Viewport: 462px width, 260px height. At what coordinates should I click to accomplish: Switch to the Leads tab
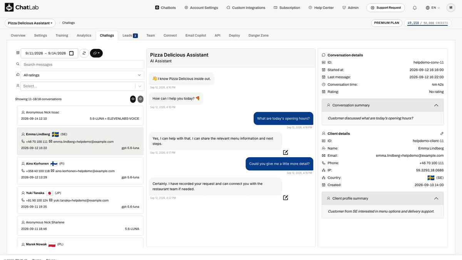click(x=130, y=35)
